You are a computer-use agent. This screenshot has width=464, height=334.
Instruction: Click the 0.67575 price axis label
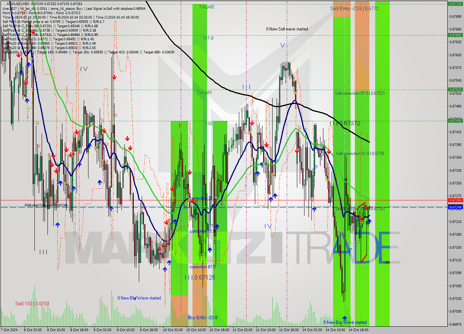tap(455, 68)
